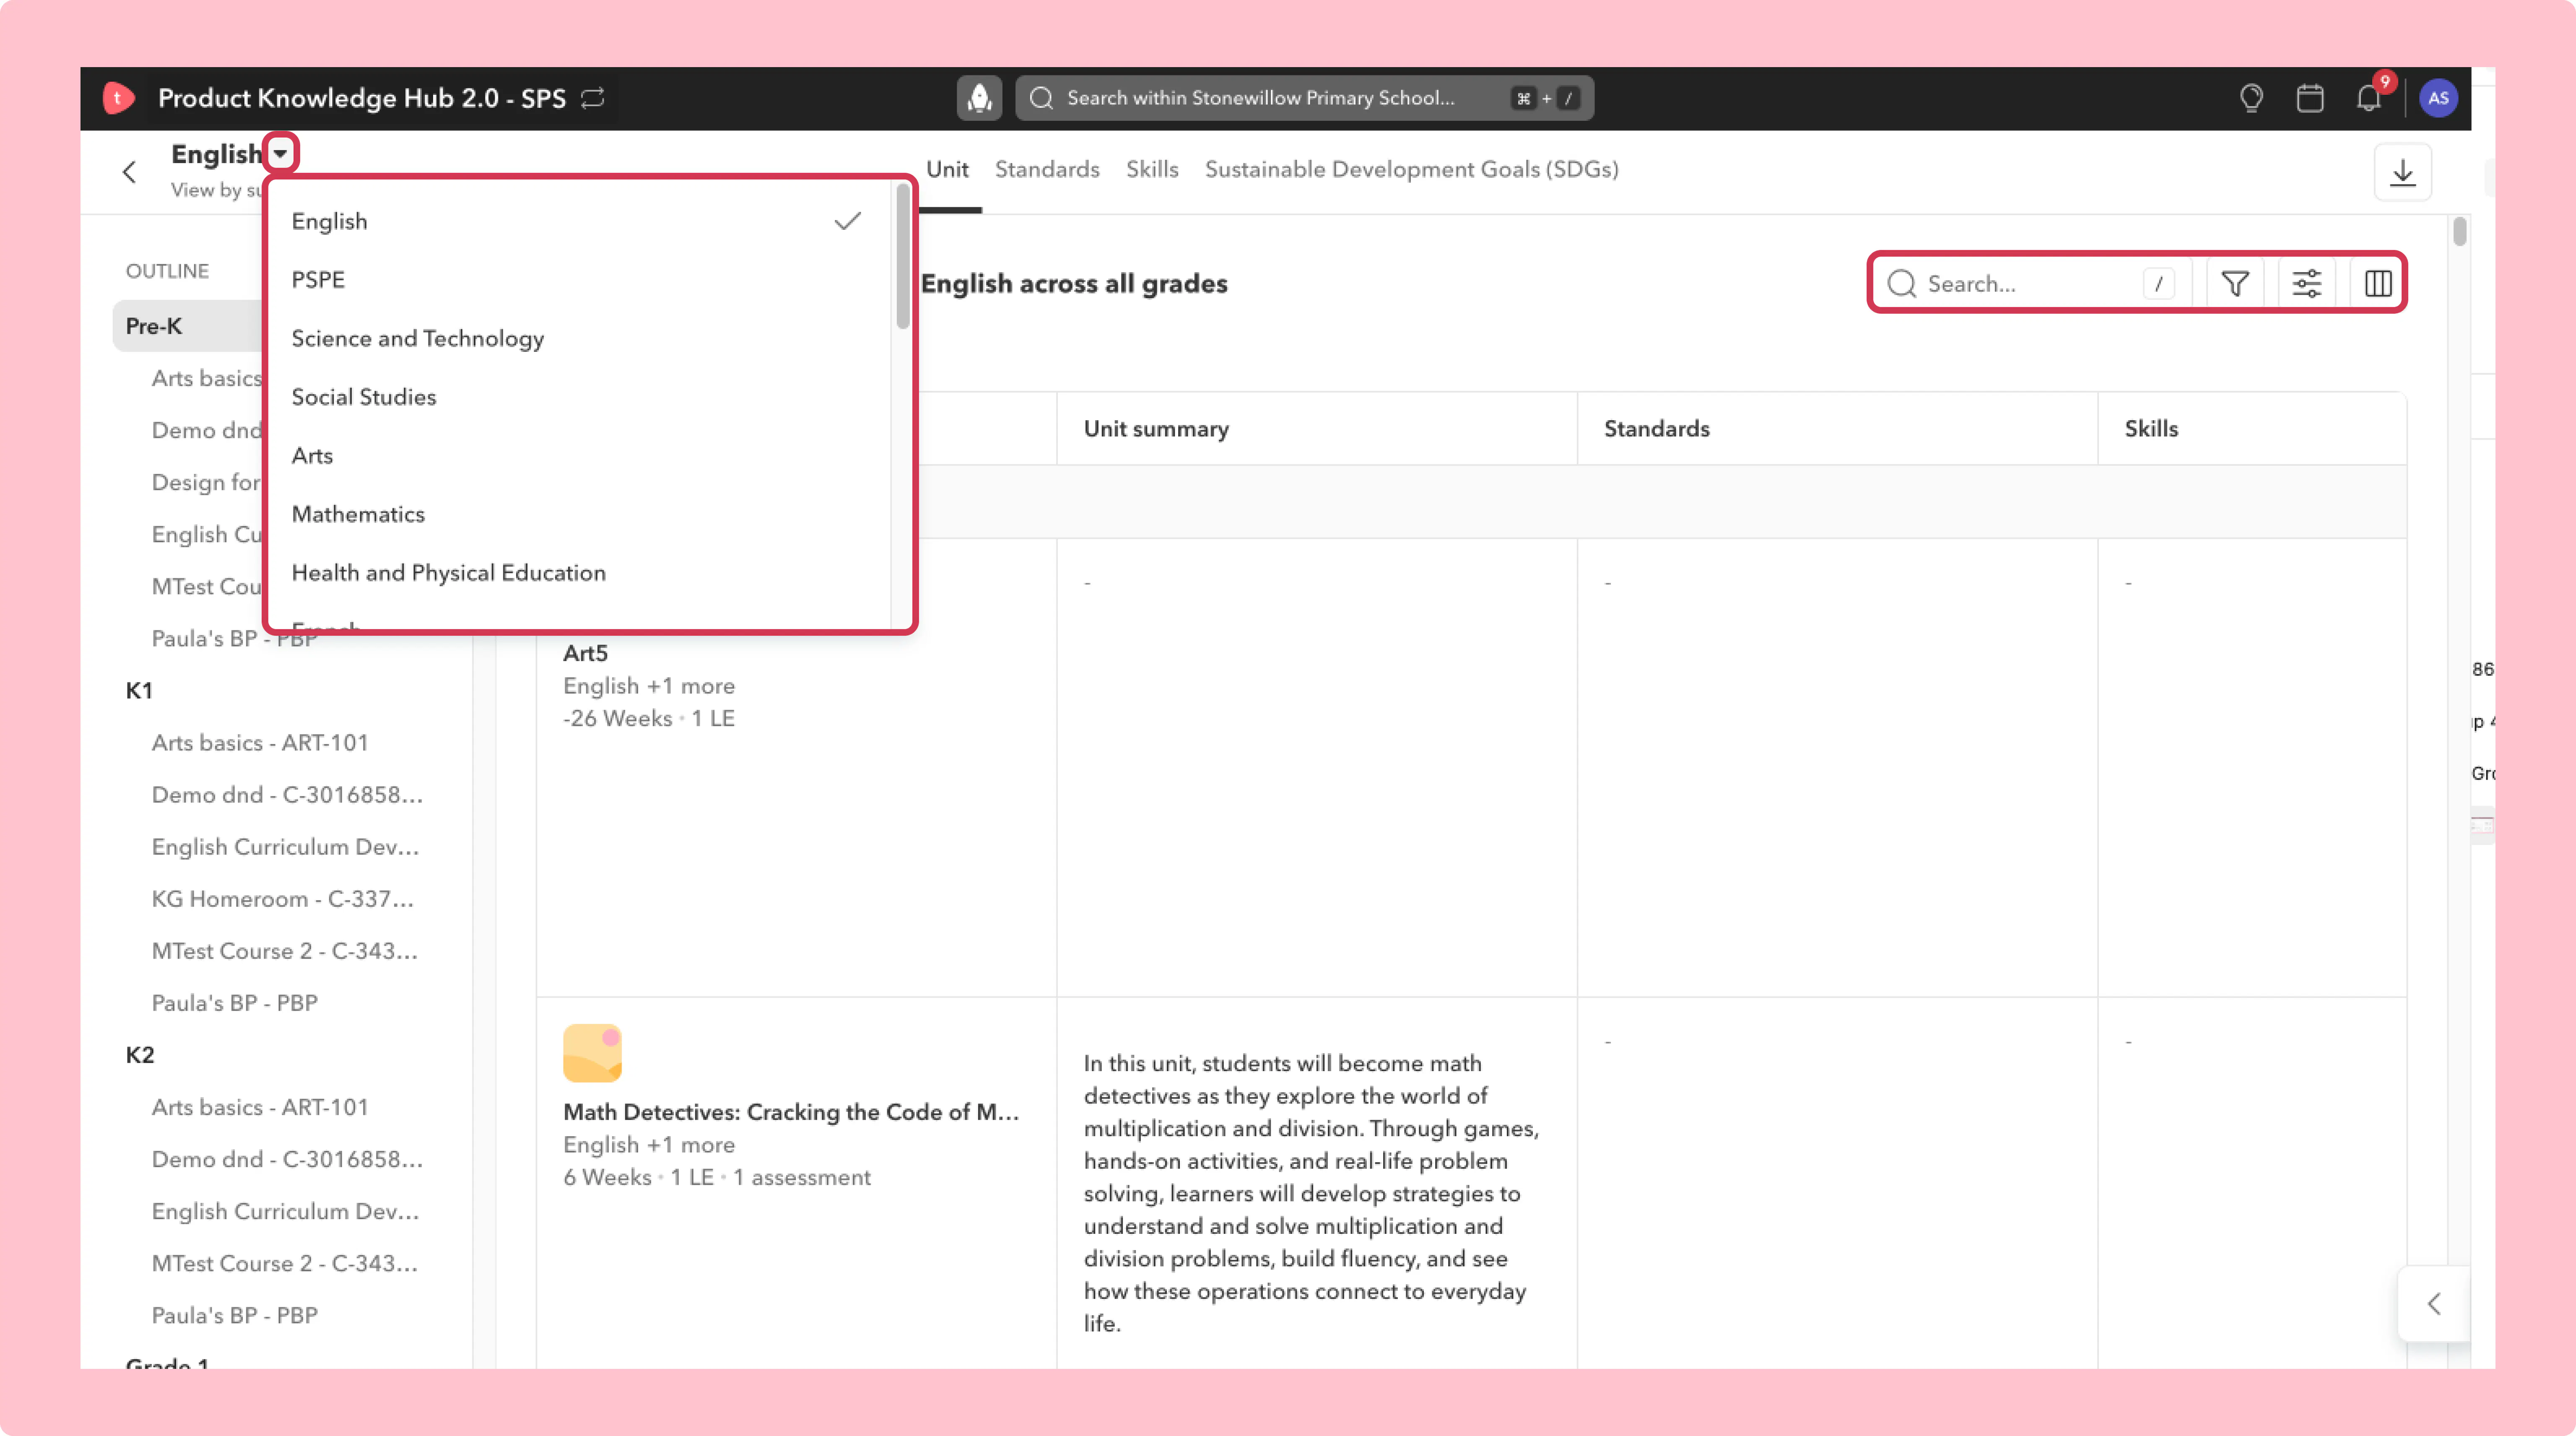Open the filter funnel icon
This screenshot has width=2576, height=1436.
click(2235, 284)
